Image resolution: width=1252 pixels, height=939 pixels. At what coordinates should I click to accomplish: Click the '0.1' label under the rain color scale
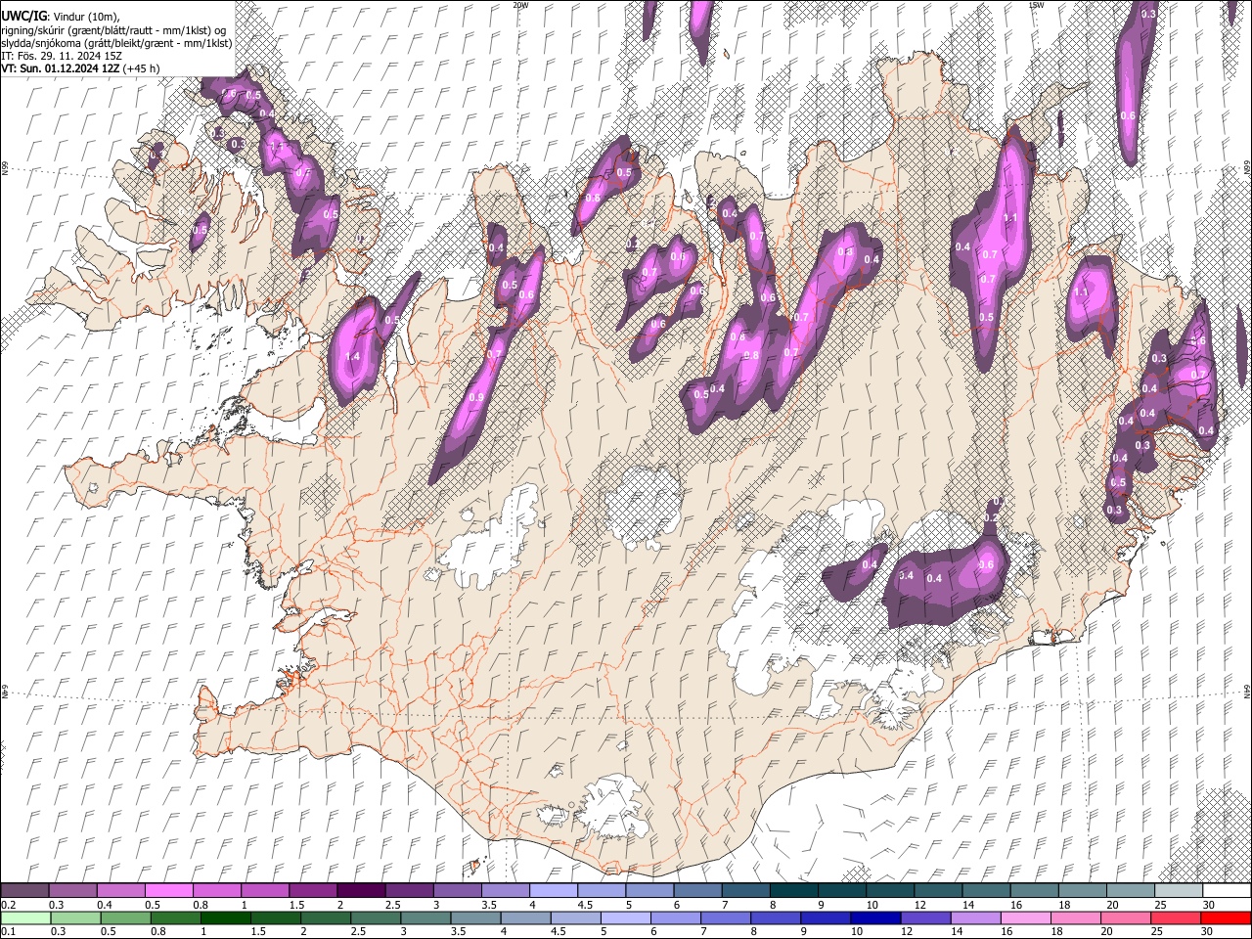[x=9, y=932]
